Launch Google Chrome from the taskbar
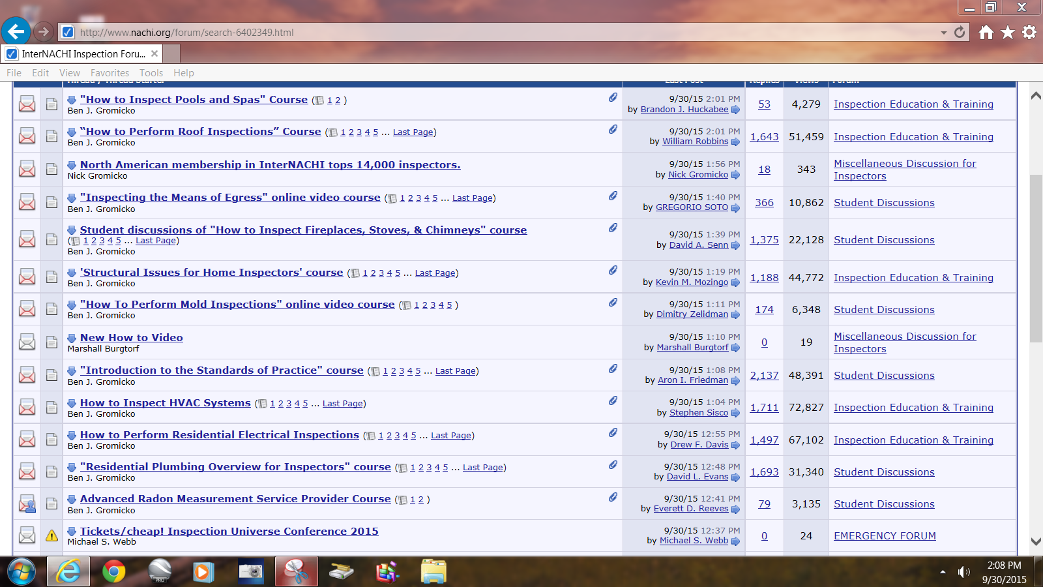The image size is (1043, 587). 114,572
